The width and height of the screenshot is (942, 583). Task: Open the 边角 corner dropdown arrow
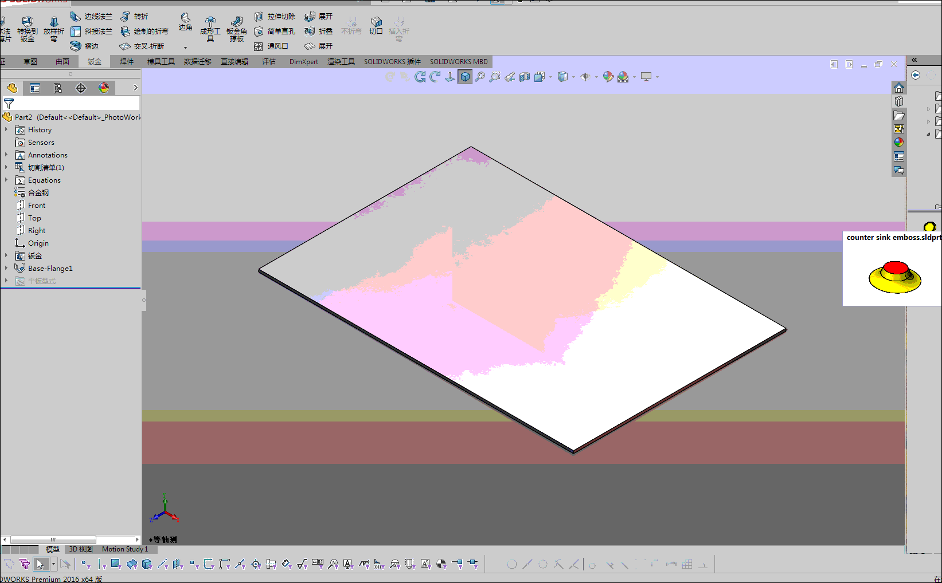[x=185, y=48]
